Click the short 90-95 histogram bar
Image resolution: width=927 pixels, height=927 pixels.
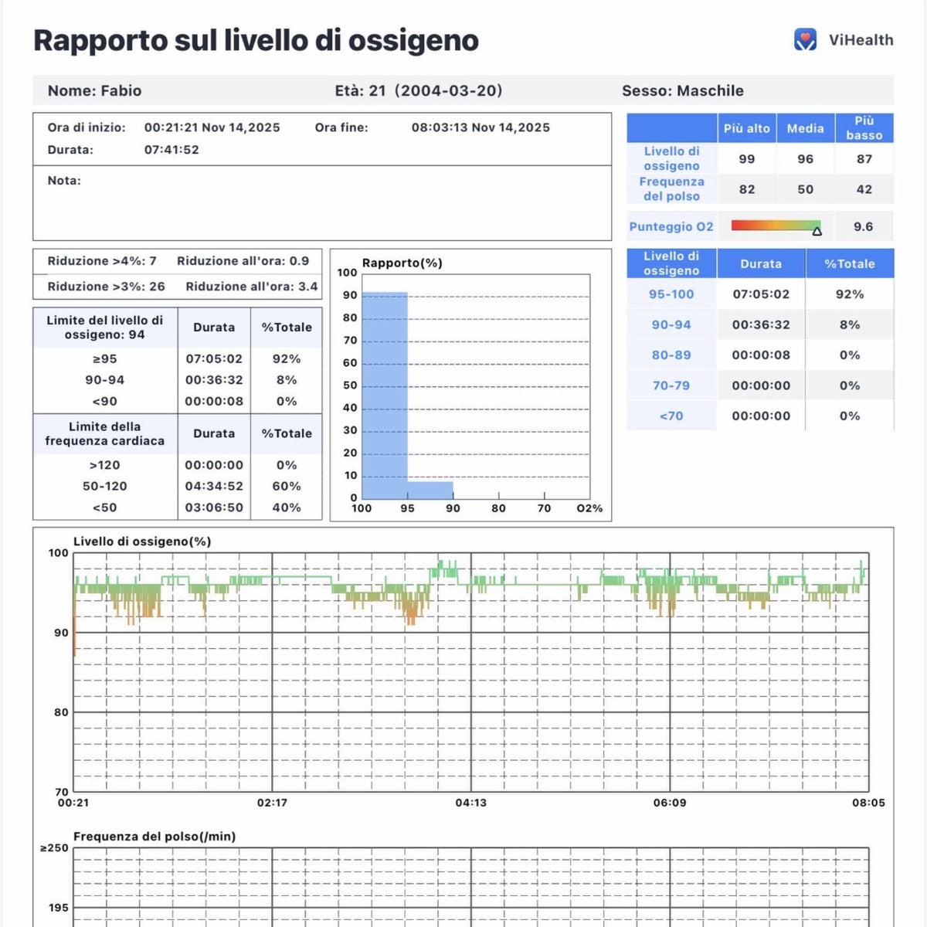coord(430,491)
